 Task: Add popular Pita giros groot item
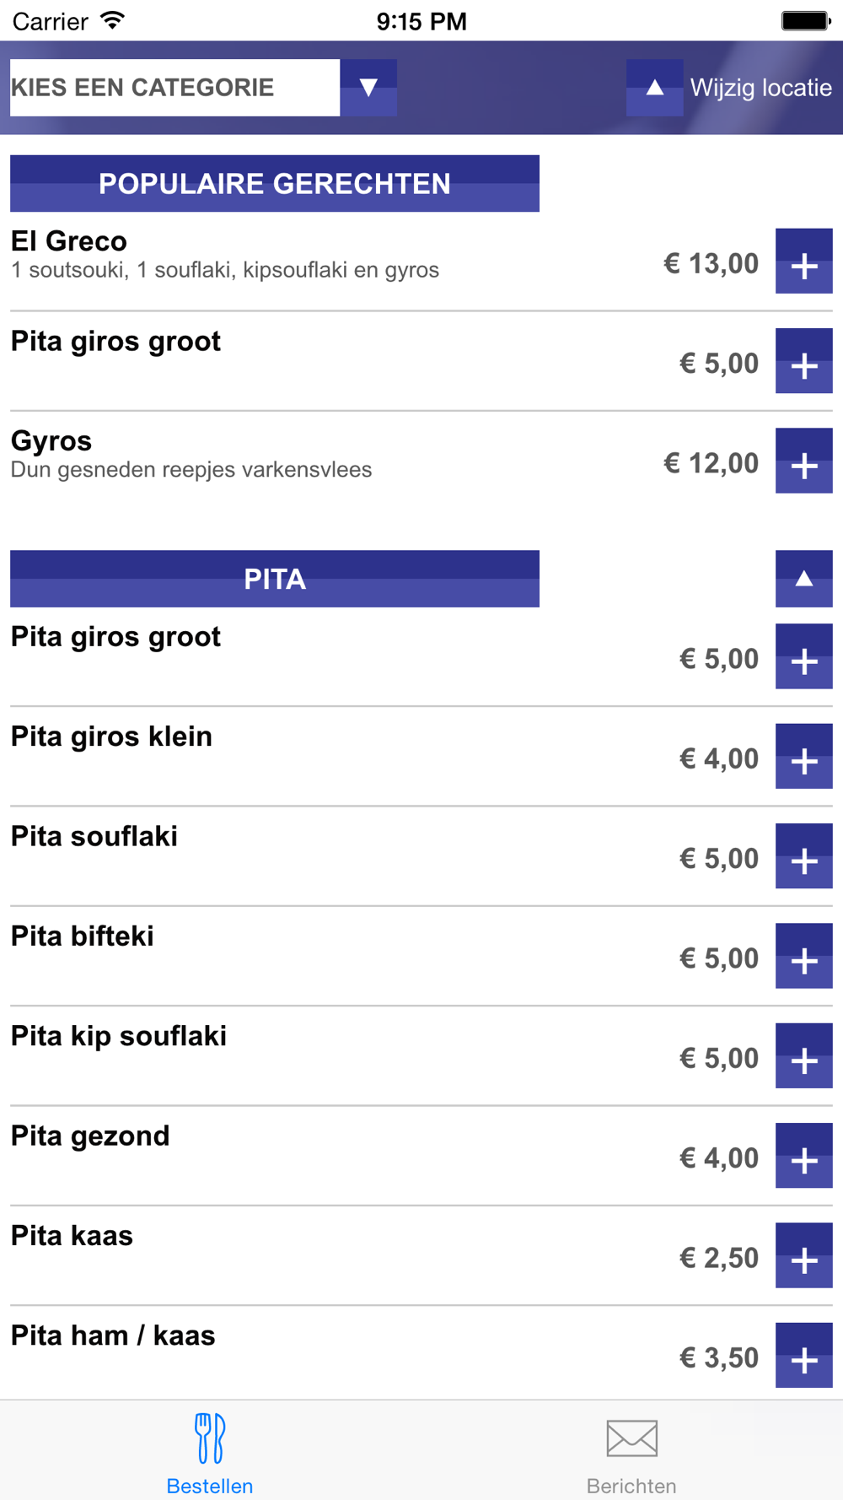point(803,361)
